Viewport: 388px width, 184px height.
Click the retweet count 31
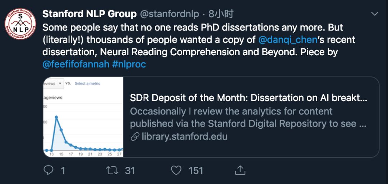(130, 171)
